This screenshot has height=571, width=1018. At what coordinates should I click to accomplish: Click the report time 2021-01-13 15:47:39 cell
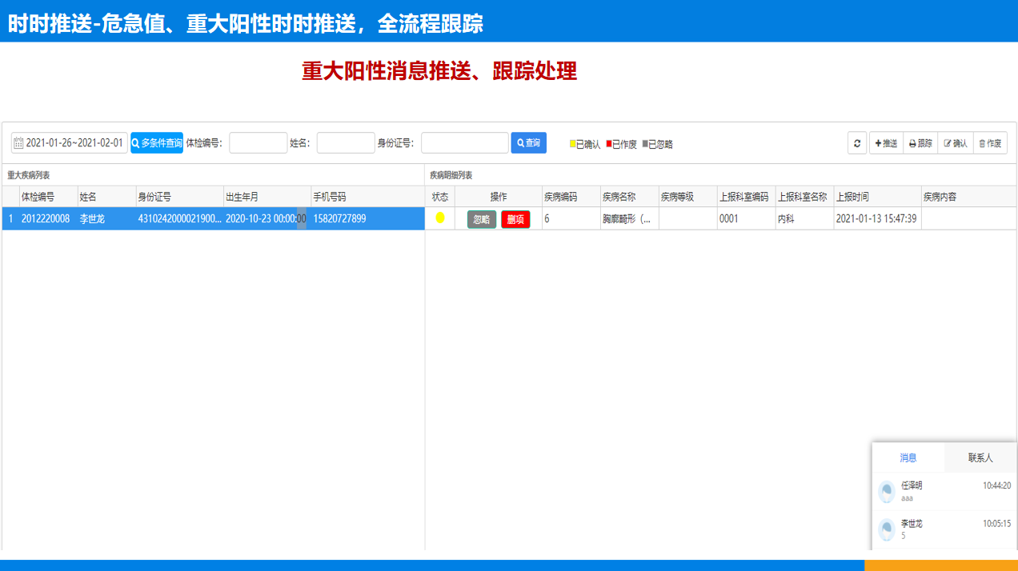(878, 218)
